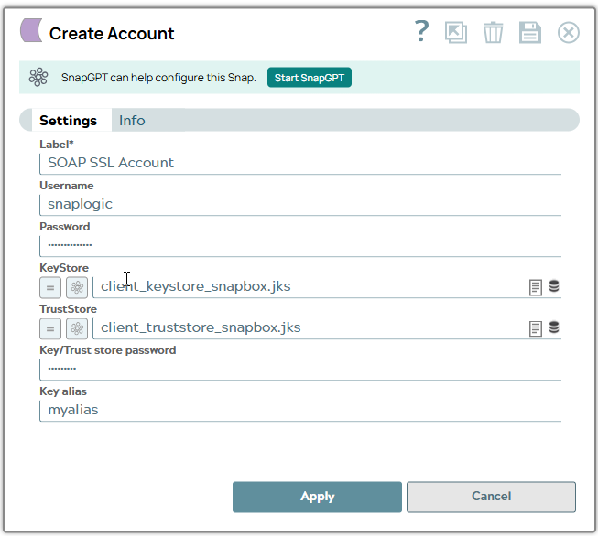Click the Password field
This screenshot has width=598, height=536.
[x=300, y=246]
